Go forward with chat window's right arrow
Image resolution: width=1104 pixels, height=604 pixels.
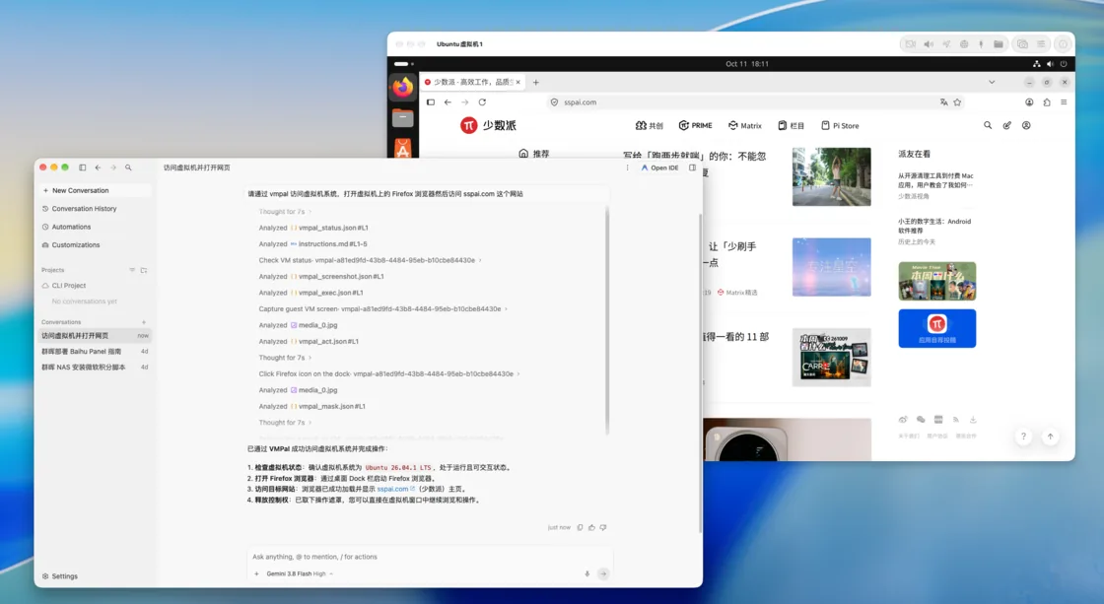(113, 168)
